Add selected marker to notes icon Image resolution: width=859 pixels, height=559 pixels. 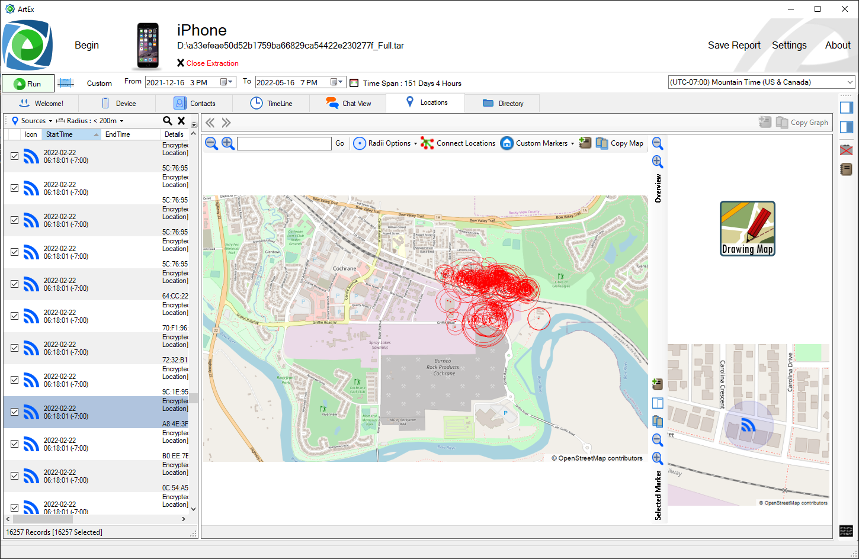coord(658,385)
